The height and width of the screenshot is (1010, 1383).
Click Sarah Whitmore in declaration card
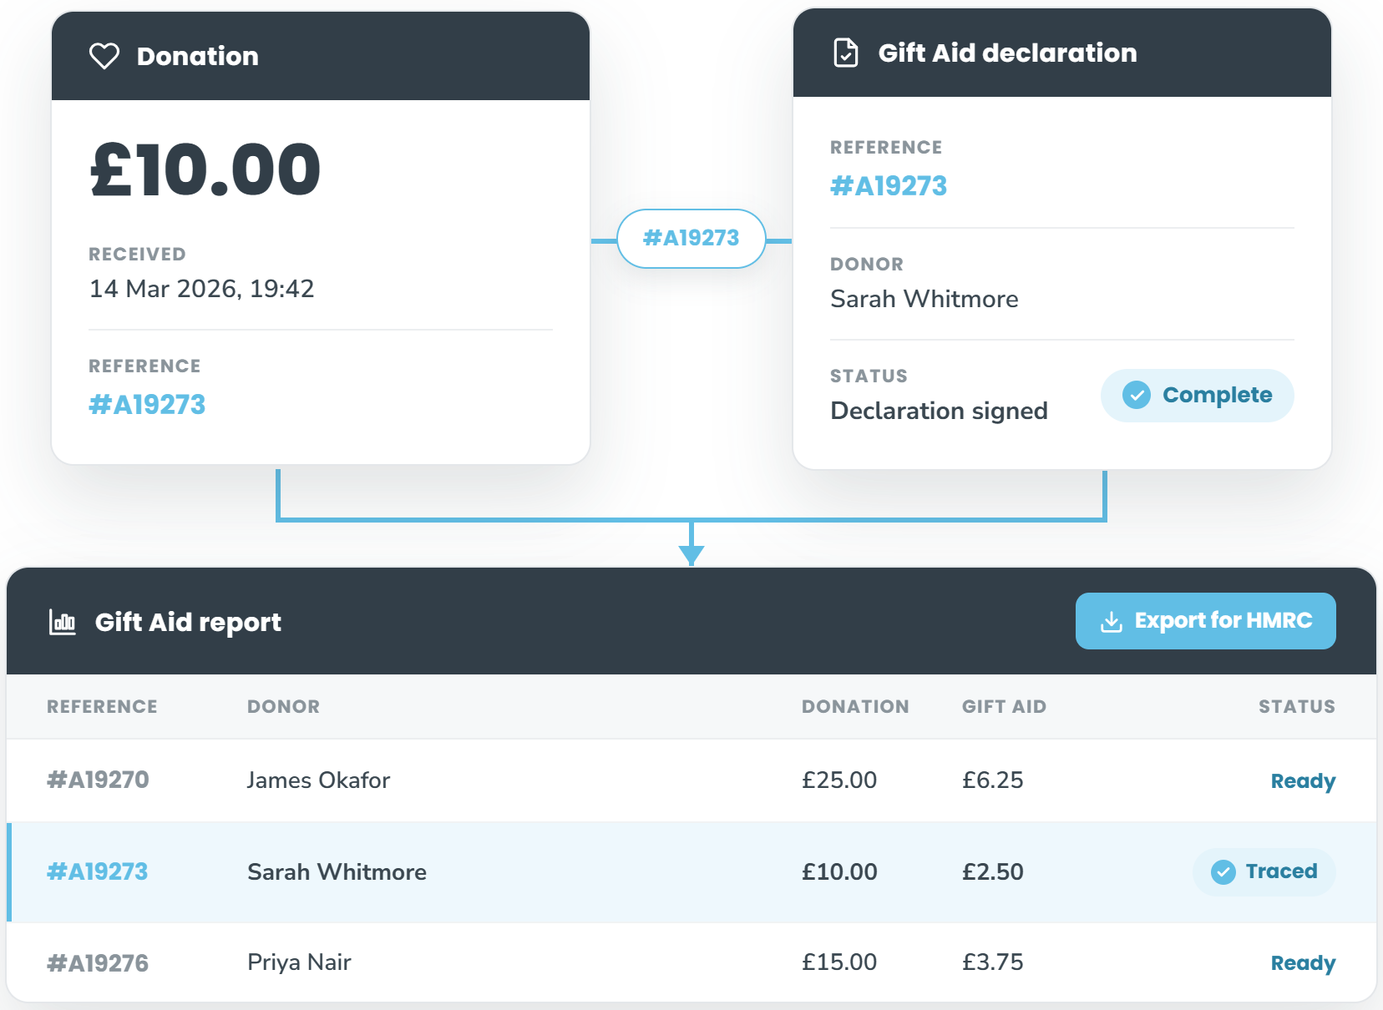[x=924, y=299]
